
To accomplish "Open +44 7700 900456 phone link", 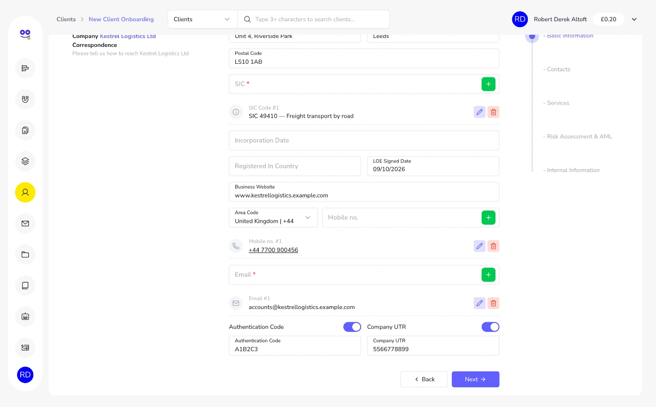I will (x=273, y=250).
